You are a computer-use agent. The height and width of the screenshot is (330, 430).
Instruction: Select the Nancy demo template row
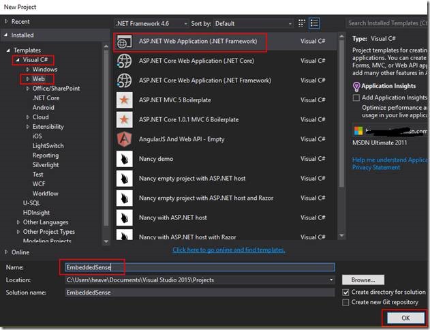225,159
